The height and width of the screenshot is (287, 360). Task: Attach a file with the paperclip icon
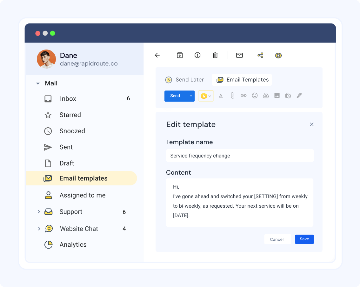pos(232,95)
